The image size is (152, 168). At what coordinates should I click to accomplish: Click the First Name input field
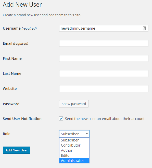(x=104, y=58)
